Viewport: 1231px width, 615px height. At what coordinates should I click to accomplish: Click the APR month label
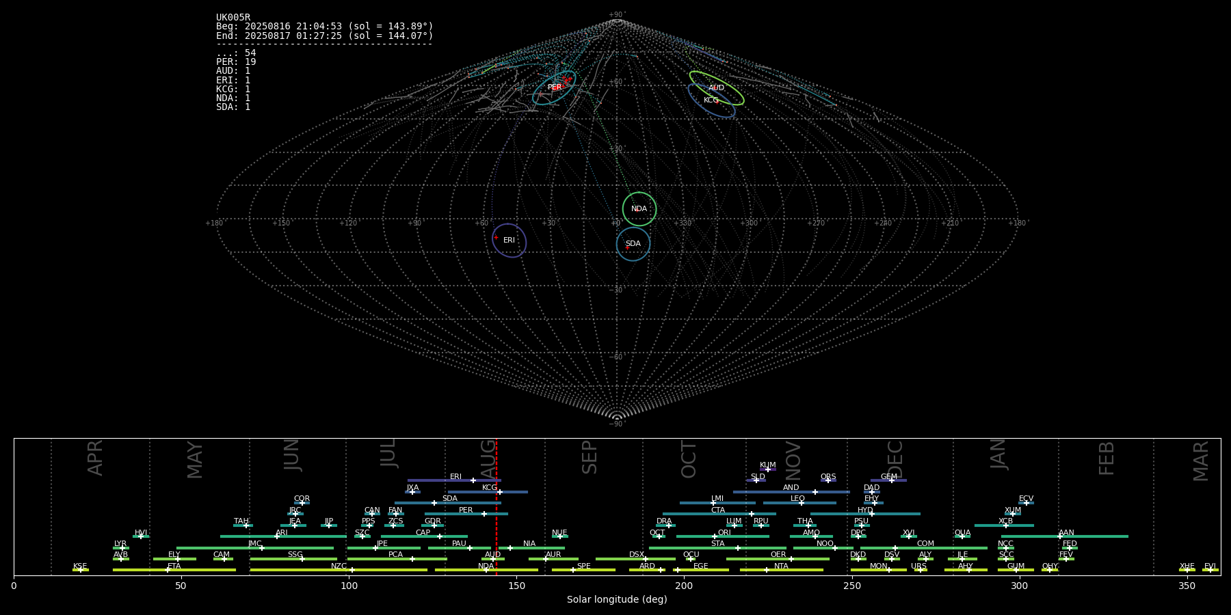(x=95, y=459)
